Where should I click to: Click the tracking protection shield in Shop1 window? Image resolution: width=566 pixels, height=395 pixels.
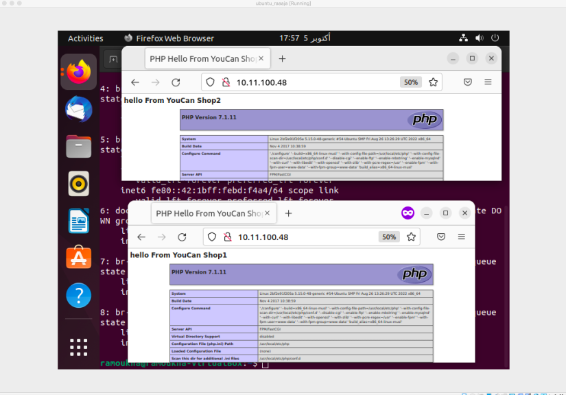click(212, 237)
